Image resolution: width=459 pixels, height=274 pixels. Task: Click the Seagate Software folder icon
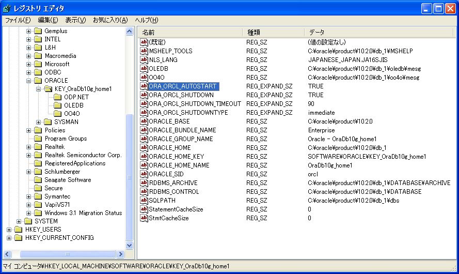38,179
